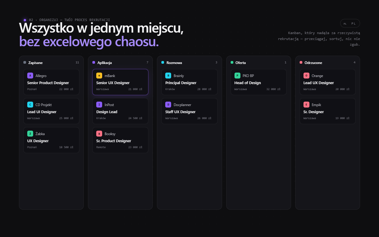Click the CD Projekt company name
Screen dimensions: 379x237
44,105
